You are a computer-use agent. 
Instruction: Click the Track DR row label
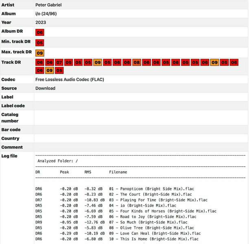11,62
